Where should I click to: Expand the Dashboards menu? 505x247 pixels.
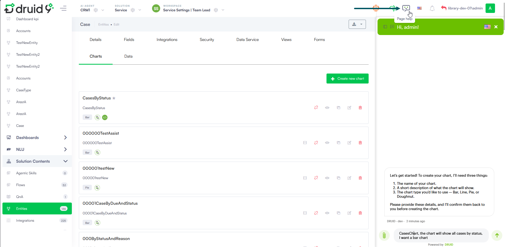click(x=65, y=138)
